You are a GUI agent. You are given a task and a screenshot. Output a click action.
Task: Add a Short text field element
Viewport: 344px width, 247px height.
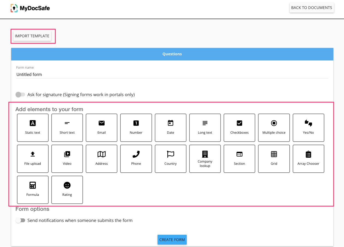click(x=67, y=127)
